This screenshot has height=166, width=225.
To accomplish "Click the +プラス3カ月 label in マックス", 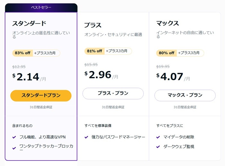I will pyautogui.click(x=190, y=53).
